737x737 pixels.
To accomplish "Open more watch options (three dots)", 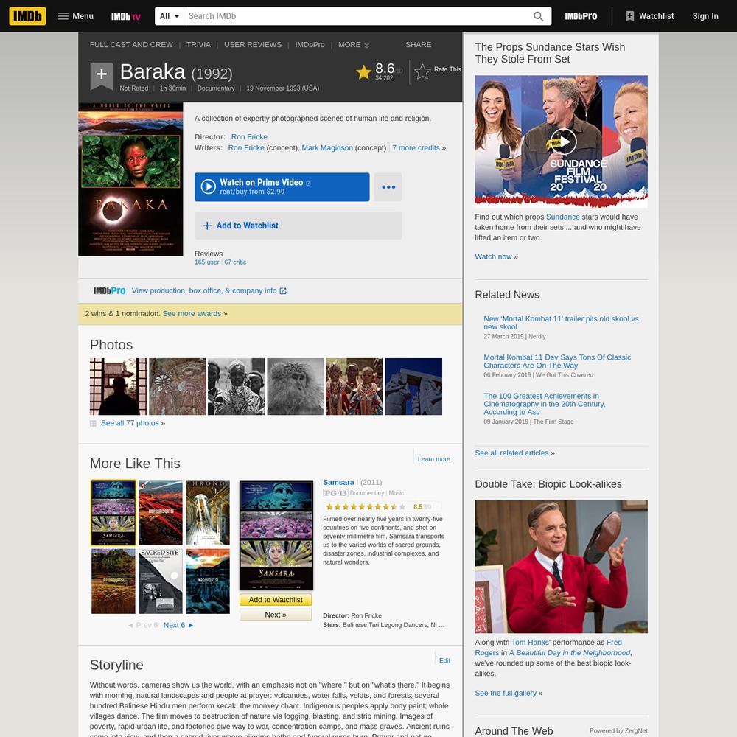I will 388,187.
